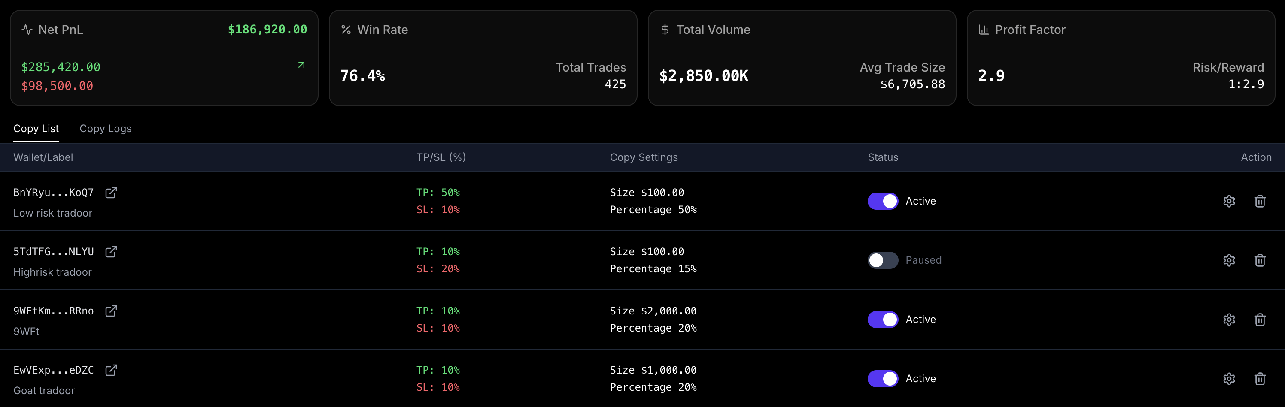Delete the Highrisk tradoor copy entry
This screenshot has height=407, width=1285.
1261,260
